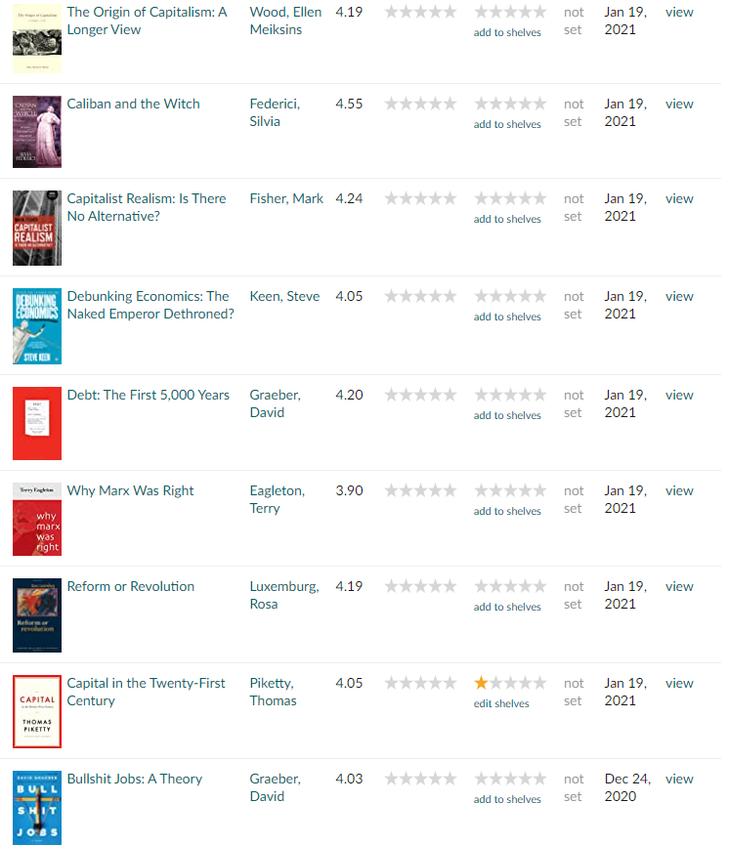Screen dimensions: 729x845
Task: Click the Capitalist Realism book cover
Action: pyautogui.click(x=37, y=228)
